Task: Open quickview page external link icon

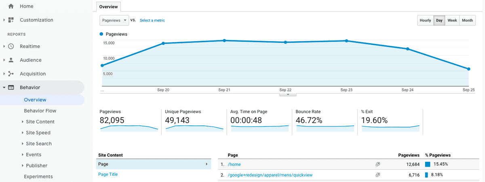Action: pyautogui.click(x=378, y=175)
